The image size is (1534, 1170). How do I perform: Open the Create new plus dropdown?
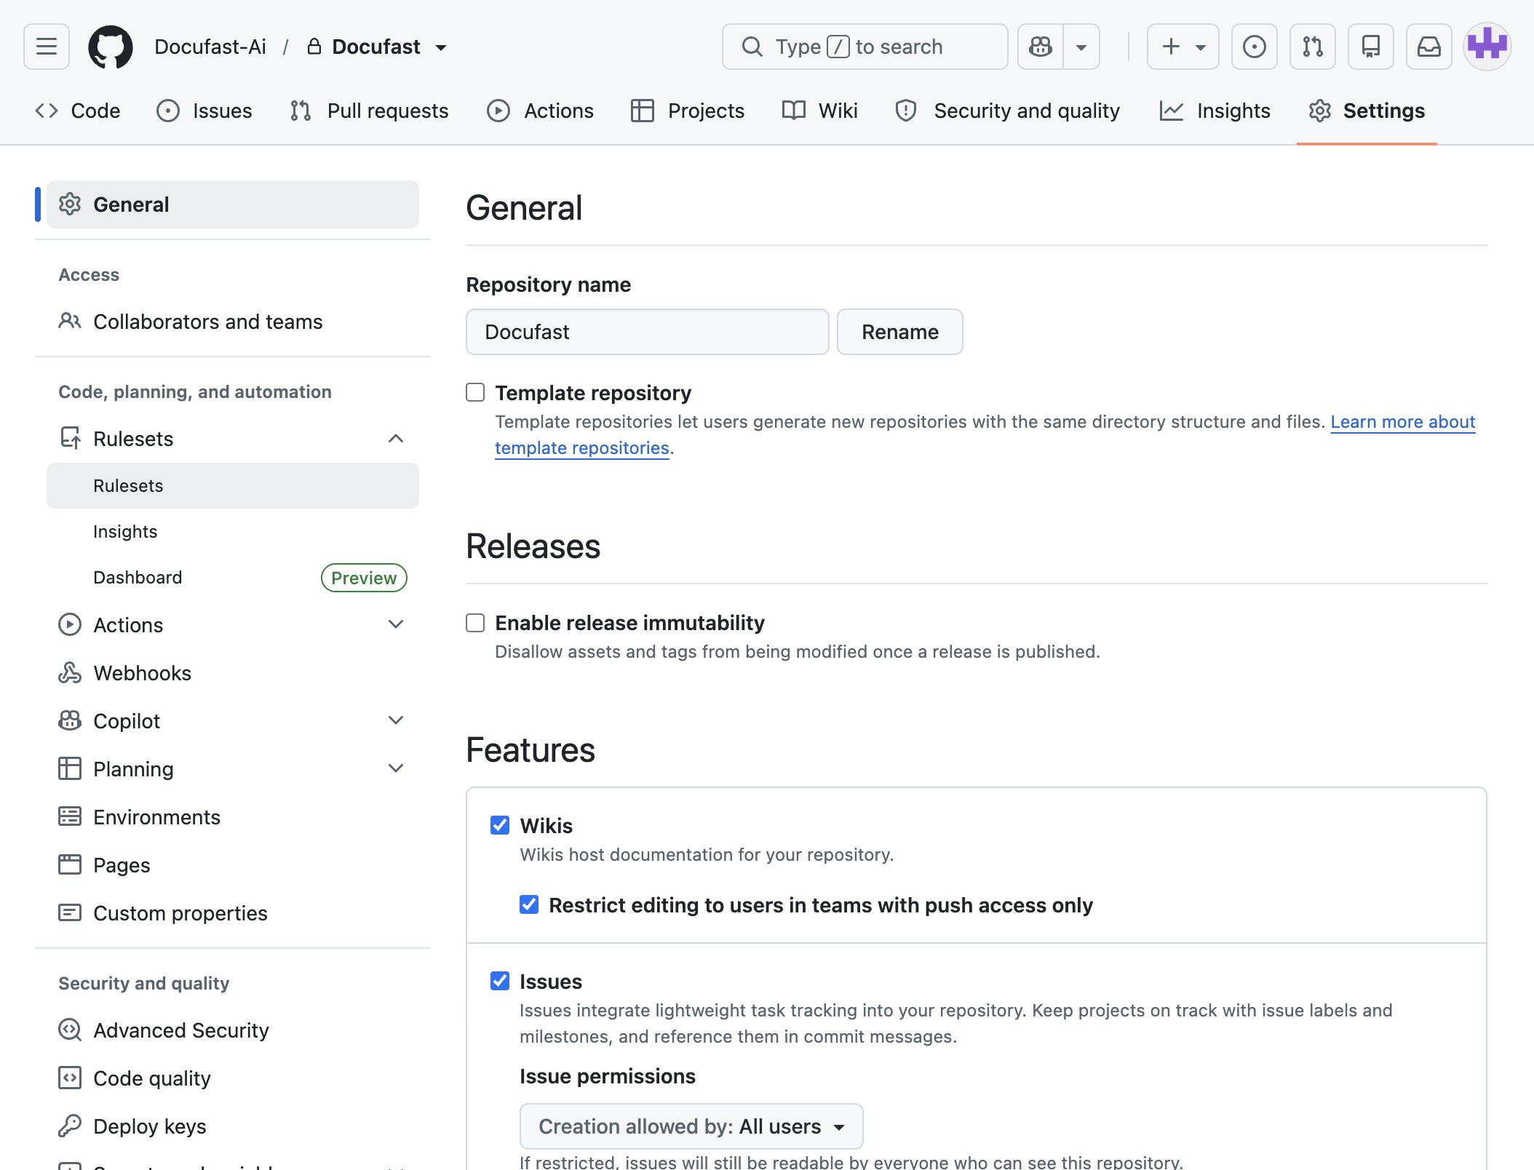click(1183, 47)
